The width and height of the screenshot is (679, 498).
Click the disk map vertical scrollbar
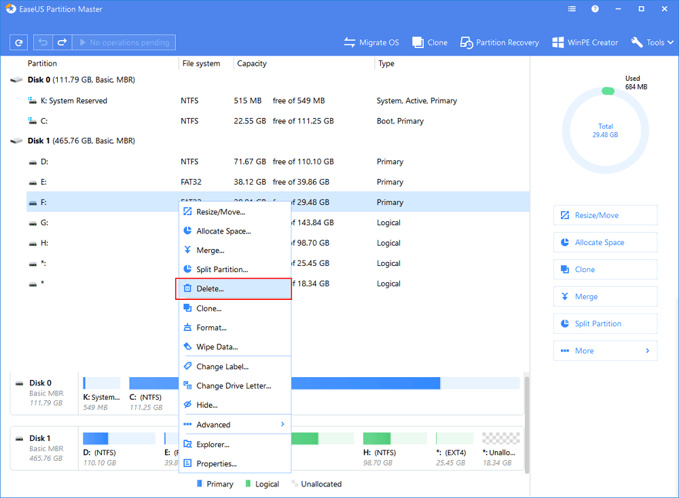(x=527, y=424)
